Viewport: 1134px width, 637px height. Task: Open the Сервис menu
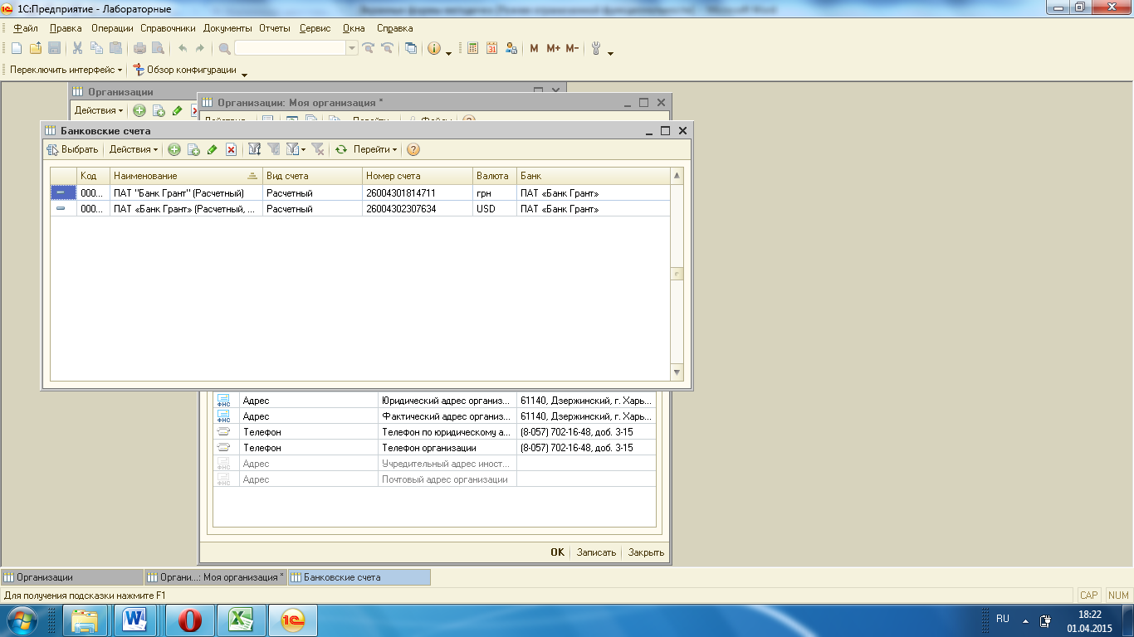click(x=315, y=28)
